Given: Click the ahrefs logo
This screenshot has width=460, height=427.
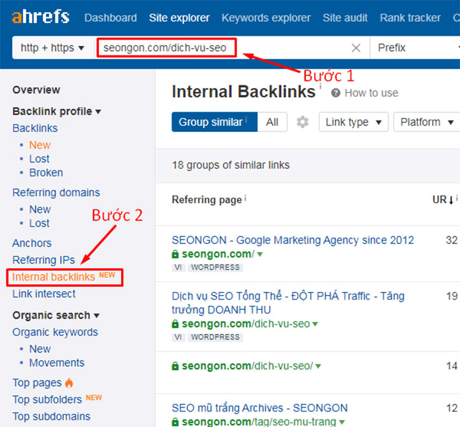Looking at the screenshot, I should [41, 17].
